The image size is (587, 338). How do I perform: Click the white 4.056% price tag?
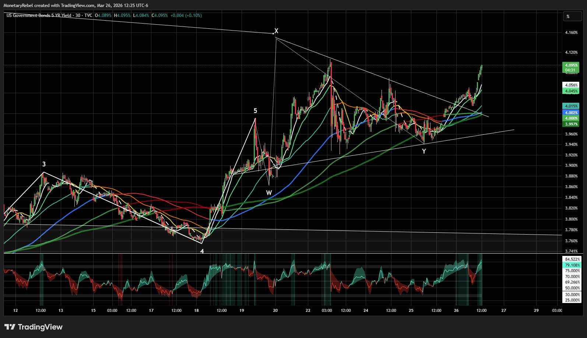click(x=571, y=85)
